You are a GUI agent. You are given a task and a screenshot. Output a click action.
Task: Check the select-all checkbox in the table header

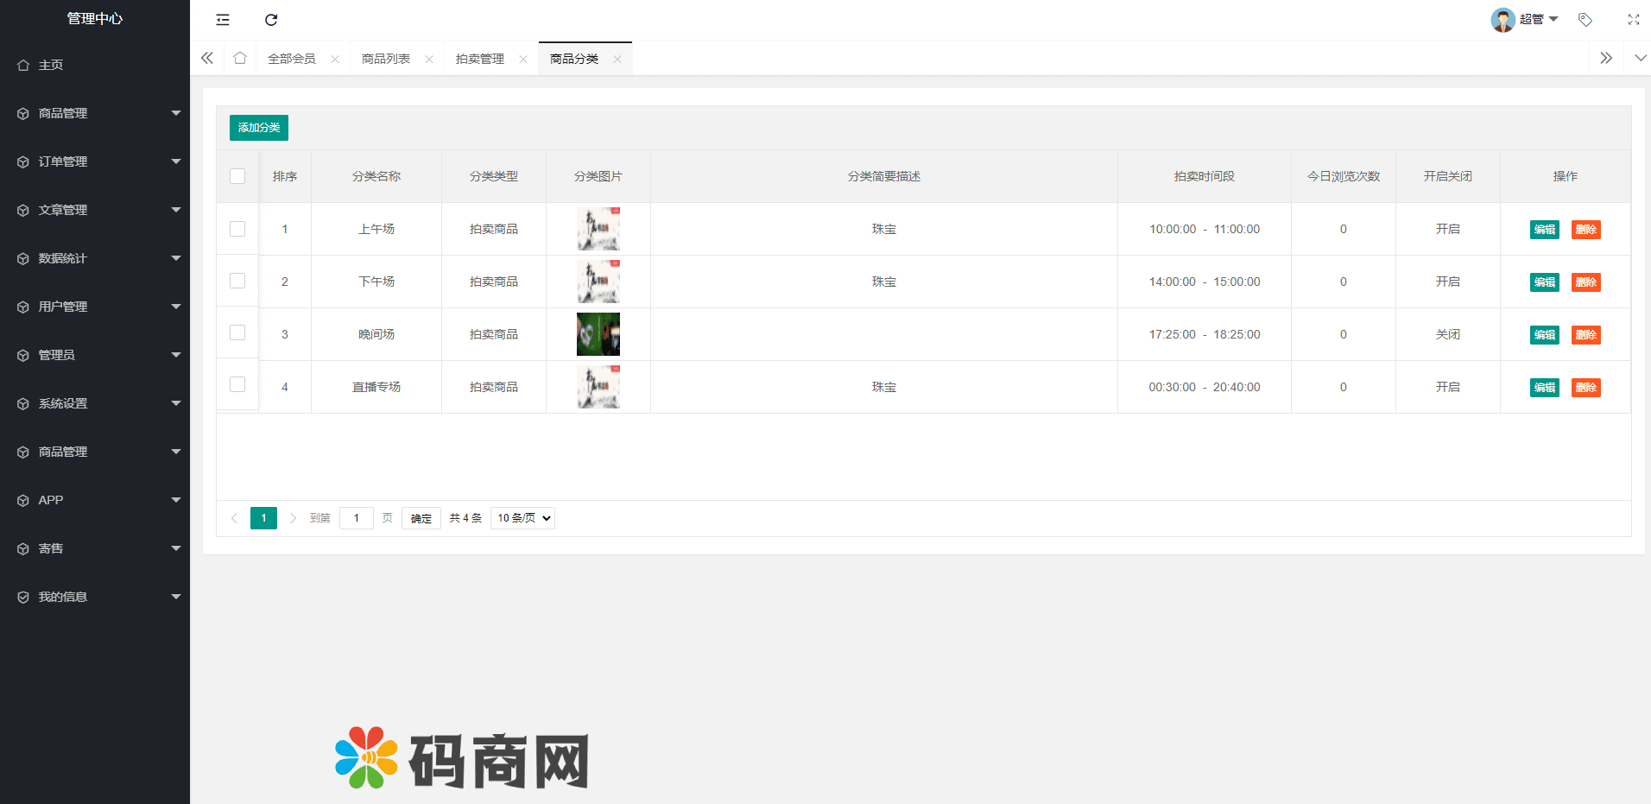click(237, 176)
